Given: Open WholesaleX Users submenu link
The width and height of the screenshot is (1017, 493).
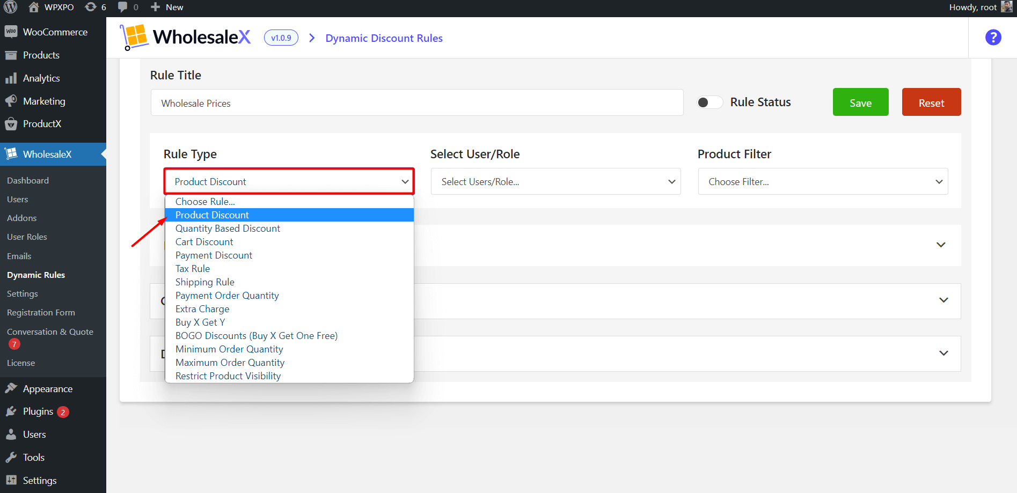Looking at the screenshot, I should 18,200.
